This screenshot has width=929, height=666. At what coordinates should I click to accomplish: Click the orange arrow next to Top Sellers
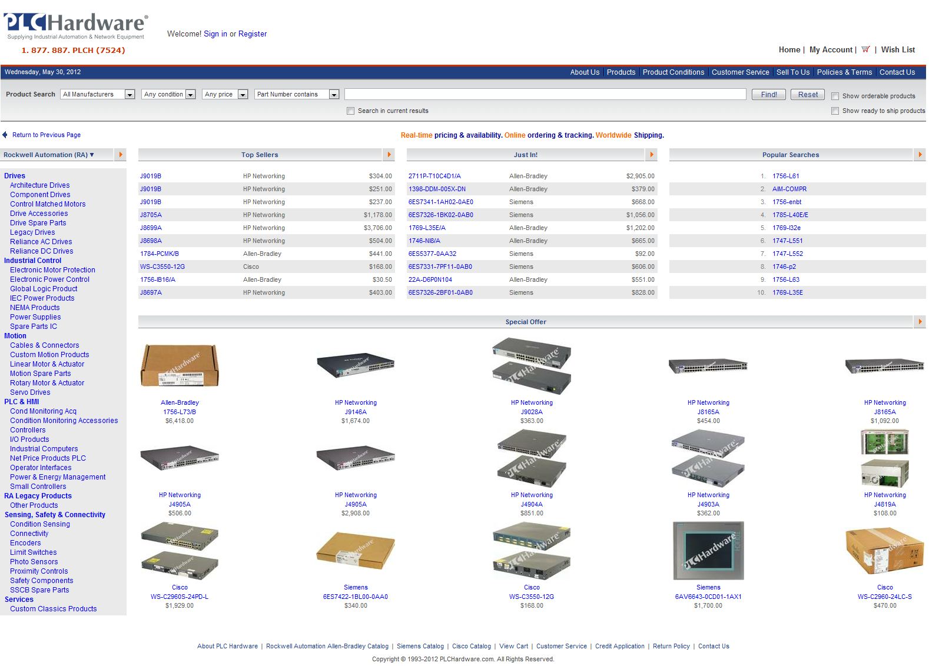point(389,155)
